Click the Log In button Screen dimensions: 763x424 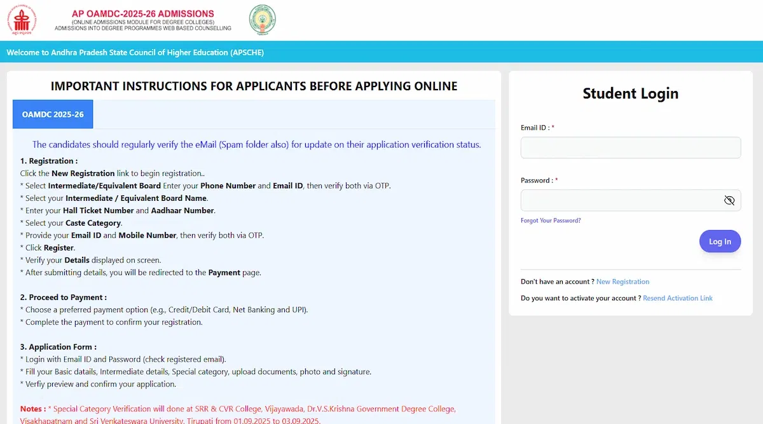(x=720, y=242)
